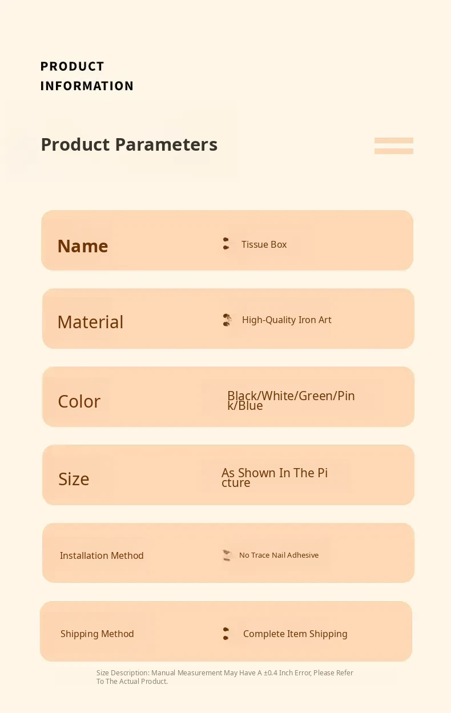Select the No Trace Nail Adhesive value
The height and width of the screenshot is (713, 451).
pos(279,555)
